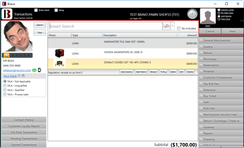Screen dimensions: 244x148
Task: Click MLA Check info icon
Action: coord(19,76)
